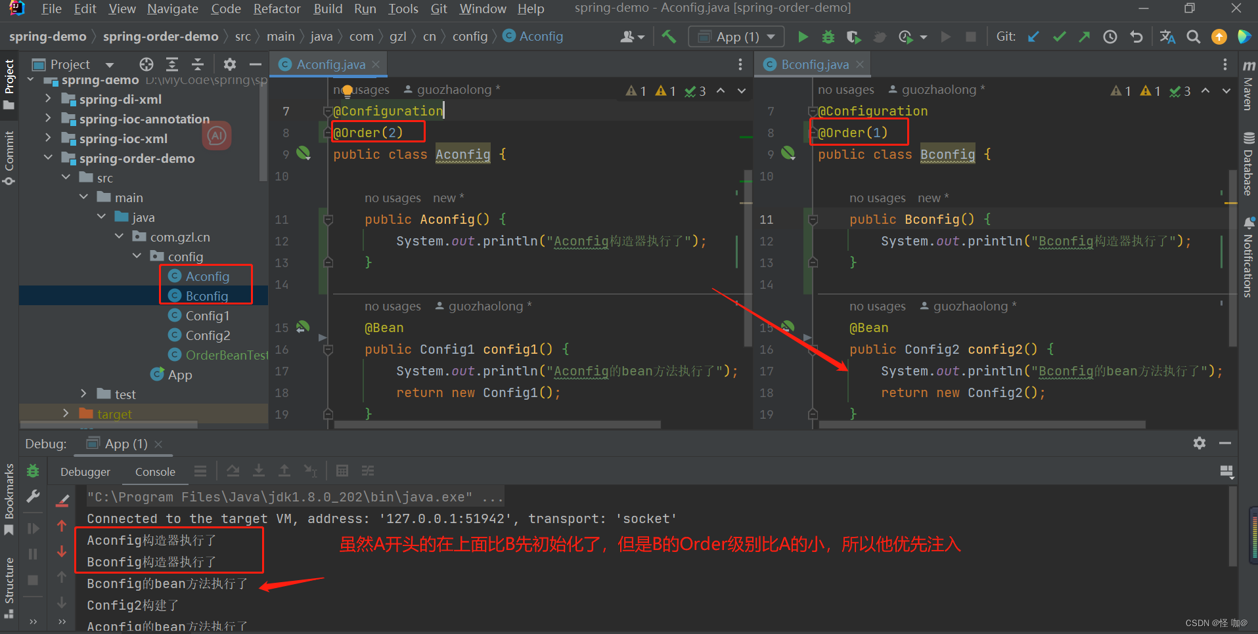The image size is (1258, 634).
Task: Toggle fold marker on Aconfig constructor line 11
Action: coord(328,219)
